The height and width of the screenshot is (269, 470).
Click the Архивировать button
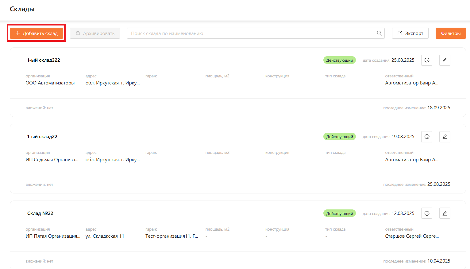click(x=95, y=33)
